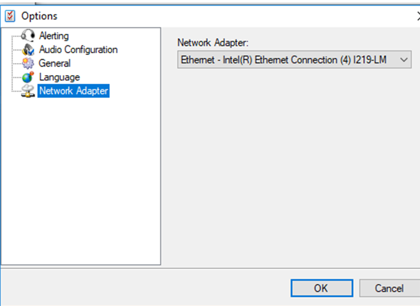Screen dimensions: 420x306
Task: Click empty space in the category tree
Action: [x=80, y=183]
